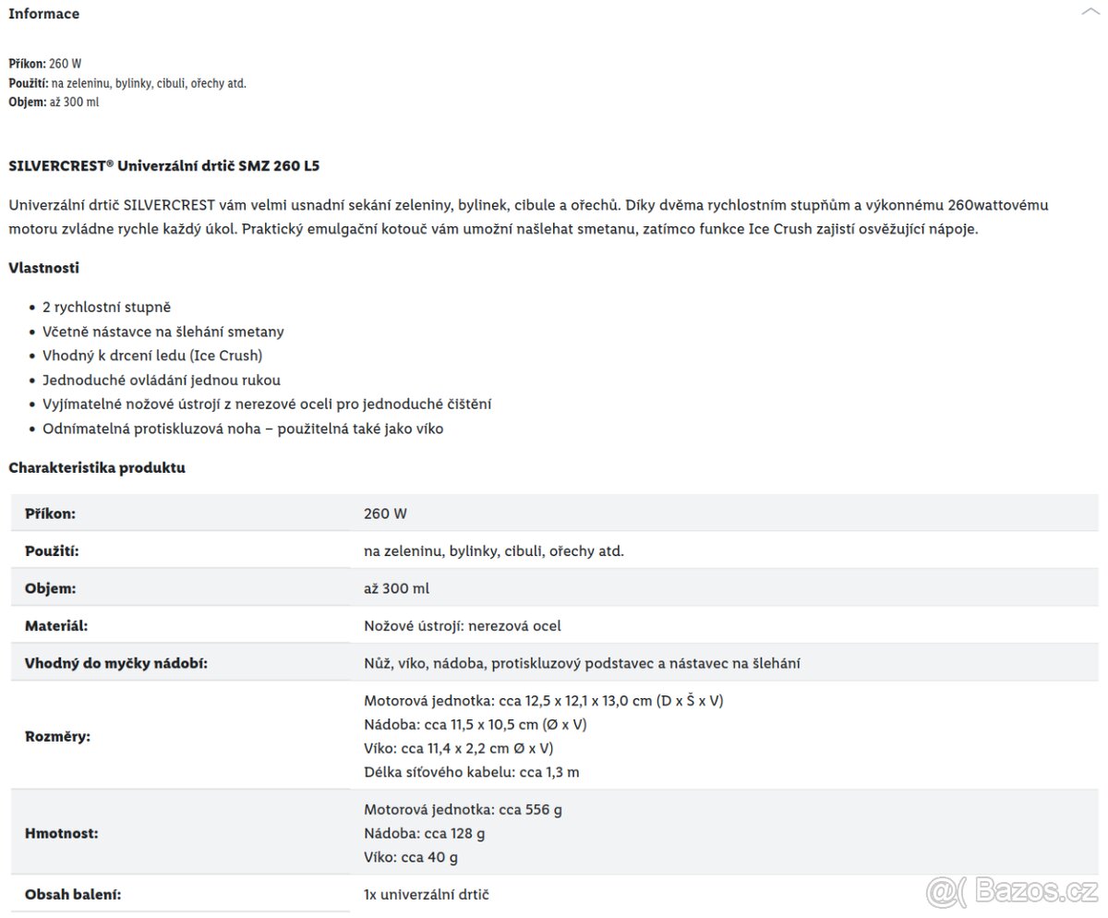The width and height of the screenshot is (1108, 918).
Task: Select the Použití row in the table
Action: [555, 550]
